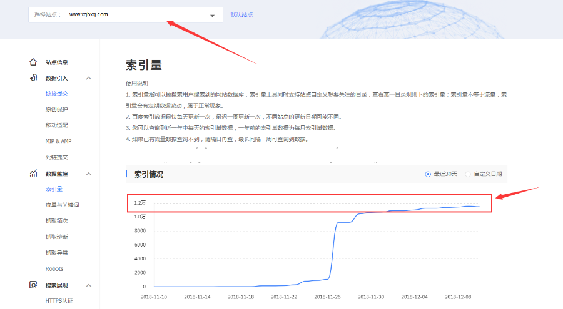Go to 抓取频次 menu item
This screenshot has height=309, width=563.
[56, 221]
